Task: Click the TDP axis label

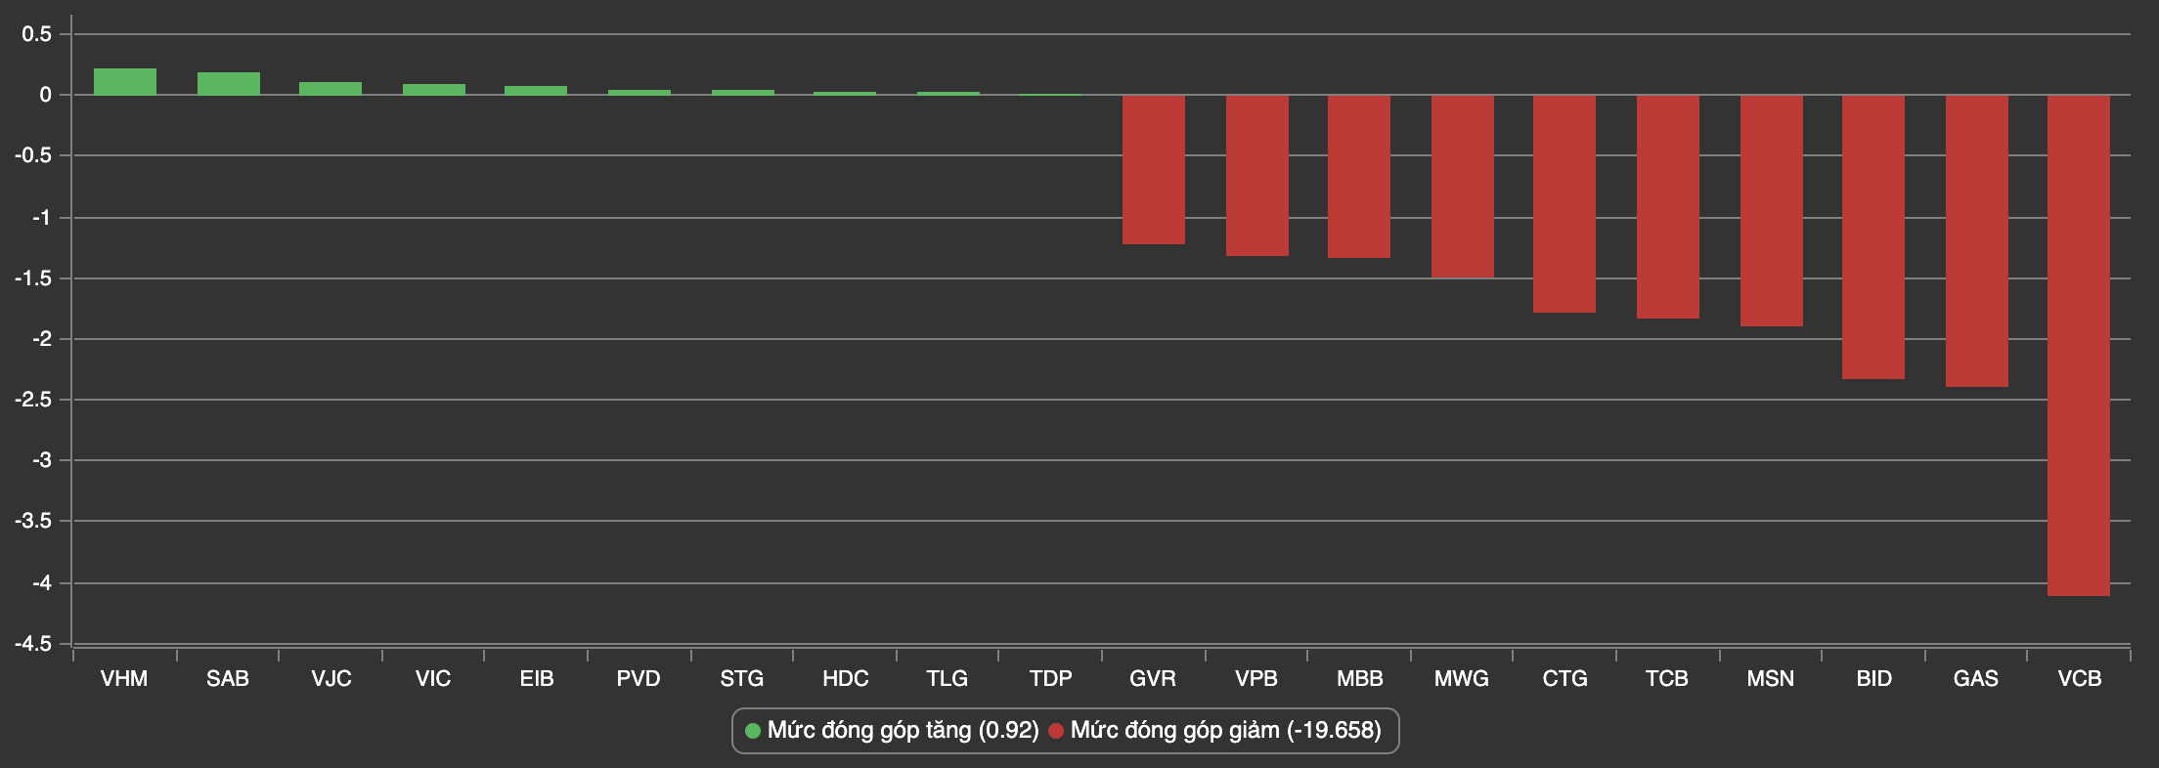Action: coord(1051,678)
